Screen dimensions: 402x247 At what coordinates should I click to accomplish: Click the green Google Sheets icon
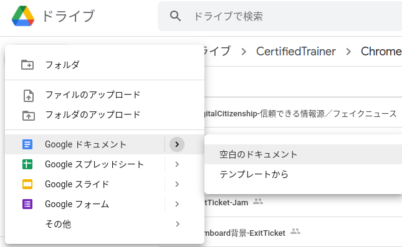click(27, 164)
